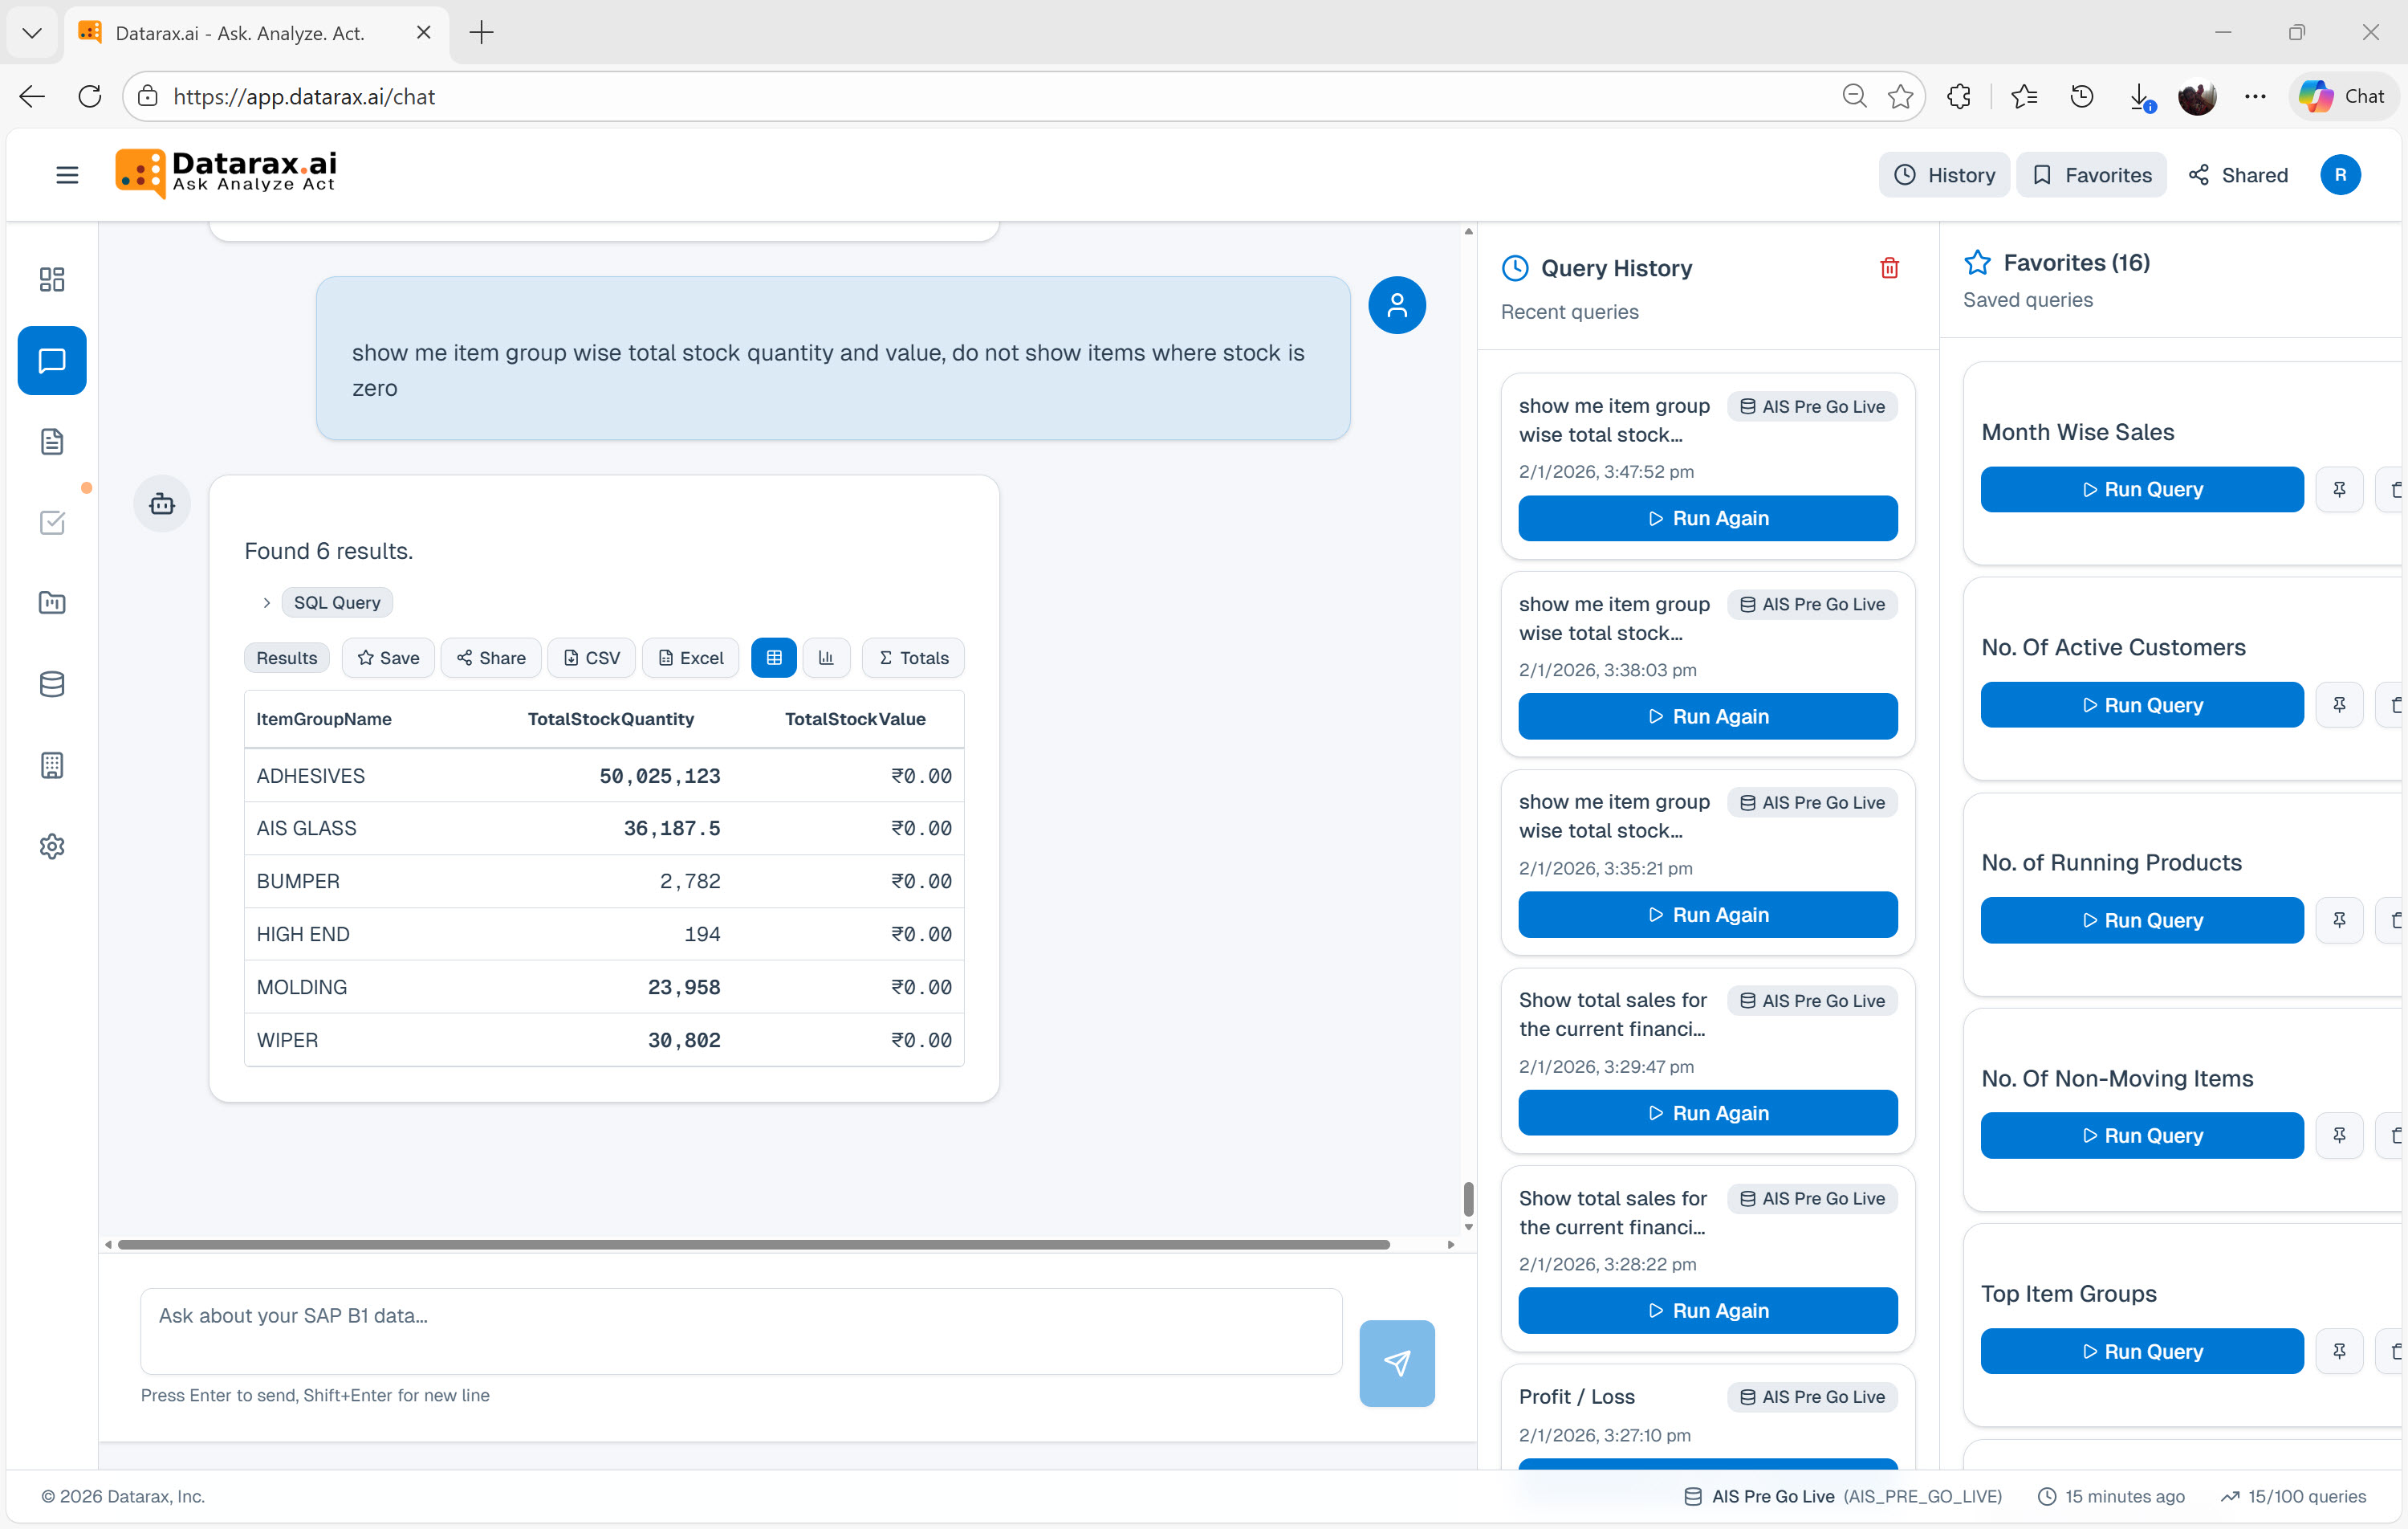This screenshot has width=2408, height=1529.
Task: Open the checklist tasks icon in sidebar
Action: 52,522
